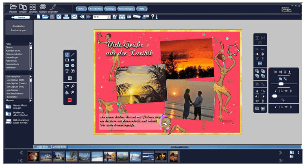
Task: Click the printer icon in toolbar
Action: pyautogui.click(x=66, y=17)
